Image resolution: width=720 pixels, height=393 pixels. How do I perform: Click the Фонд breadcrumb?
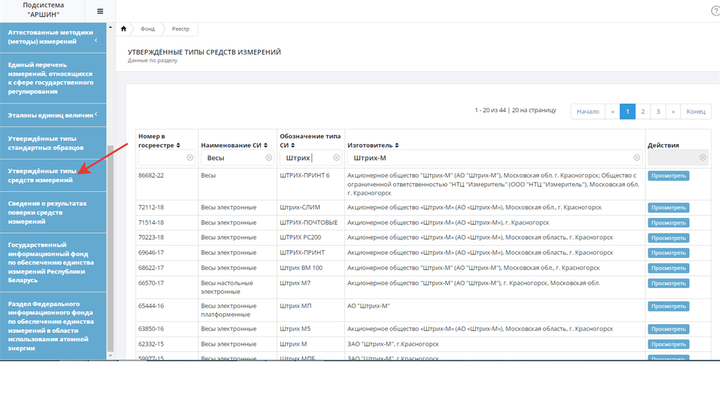(147, 29)
